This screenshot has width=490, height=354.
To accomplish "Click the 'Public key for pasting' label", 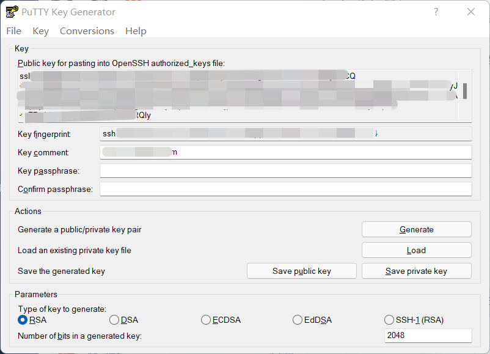I will coord(121,63).
